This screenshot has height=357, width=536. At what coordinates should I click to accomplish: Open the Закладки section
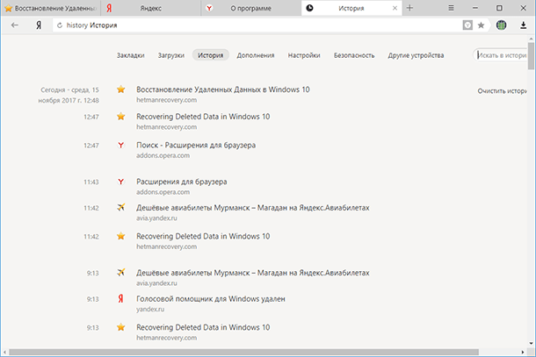131,55
